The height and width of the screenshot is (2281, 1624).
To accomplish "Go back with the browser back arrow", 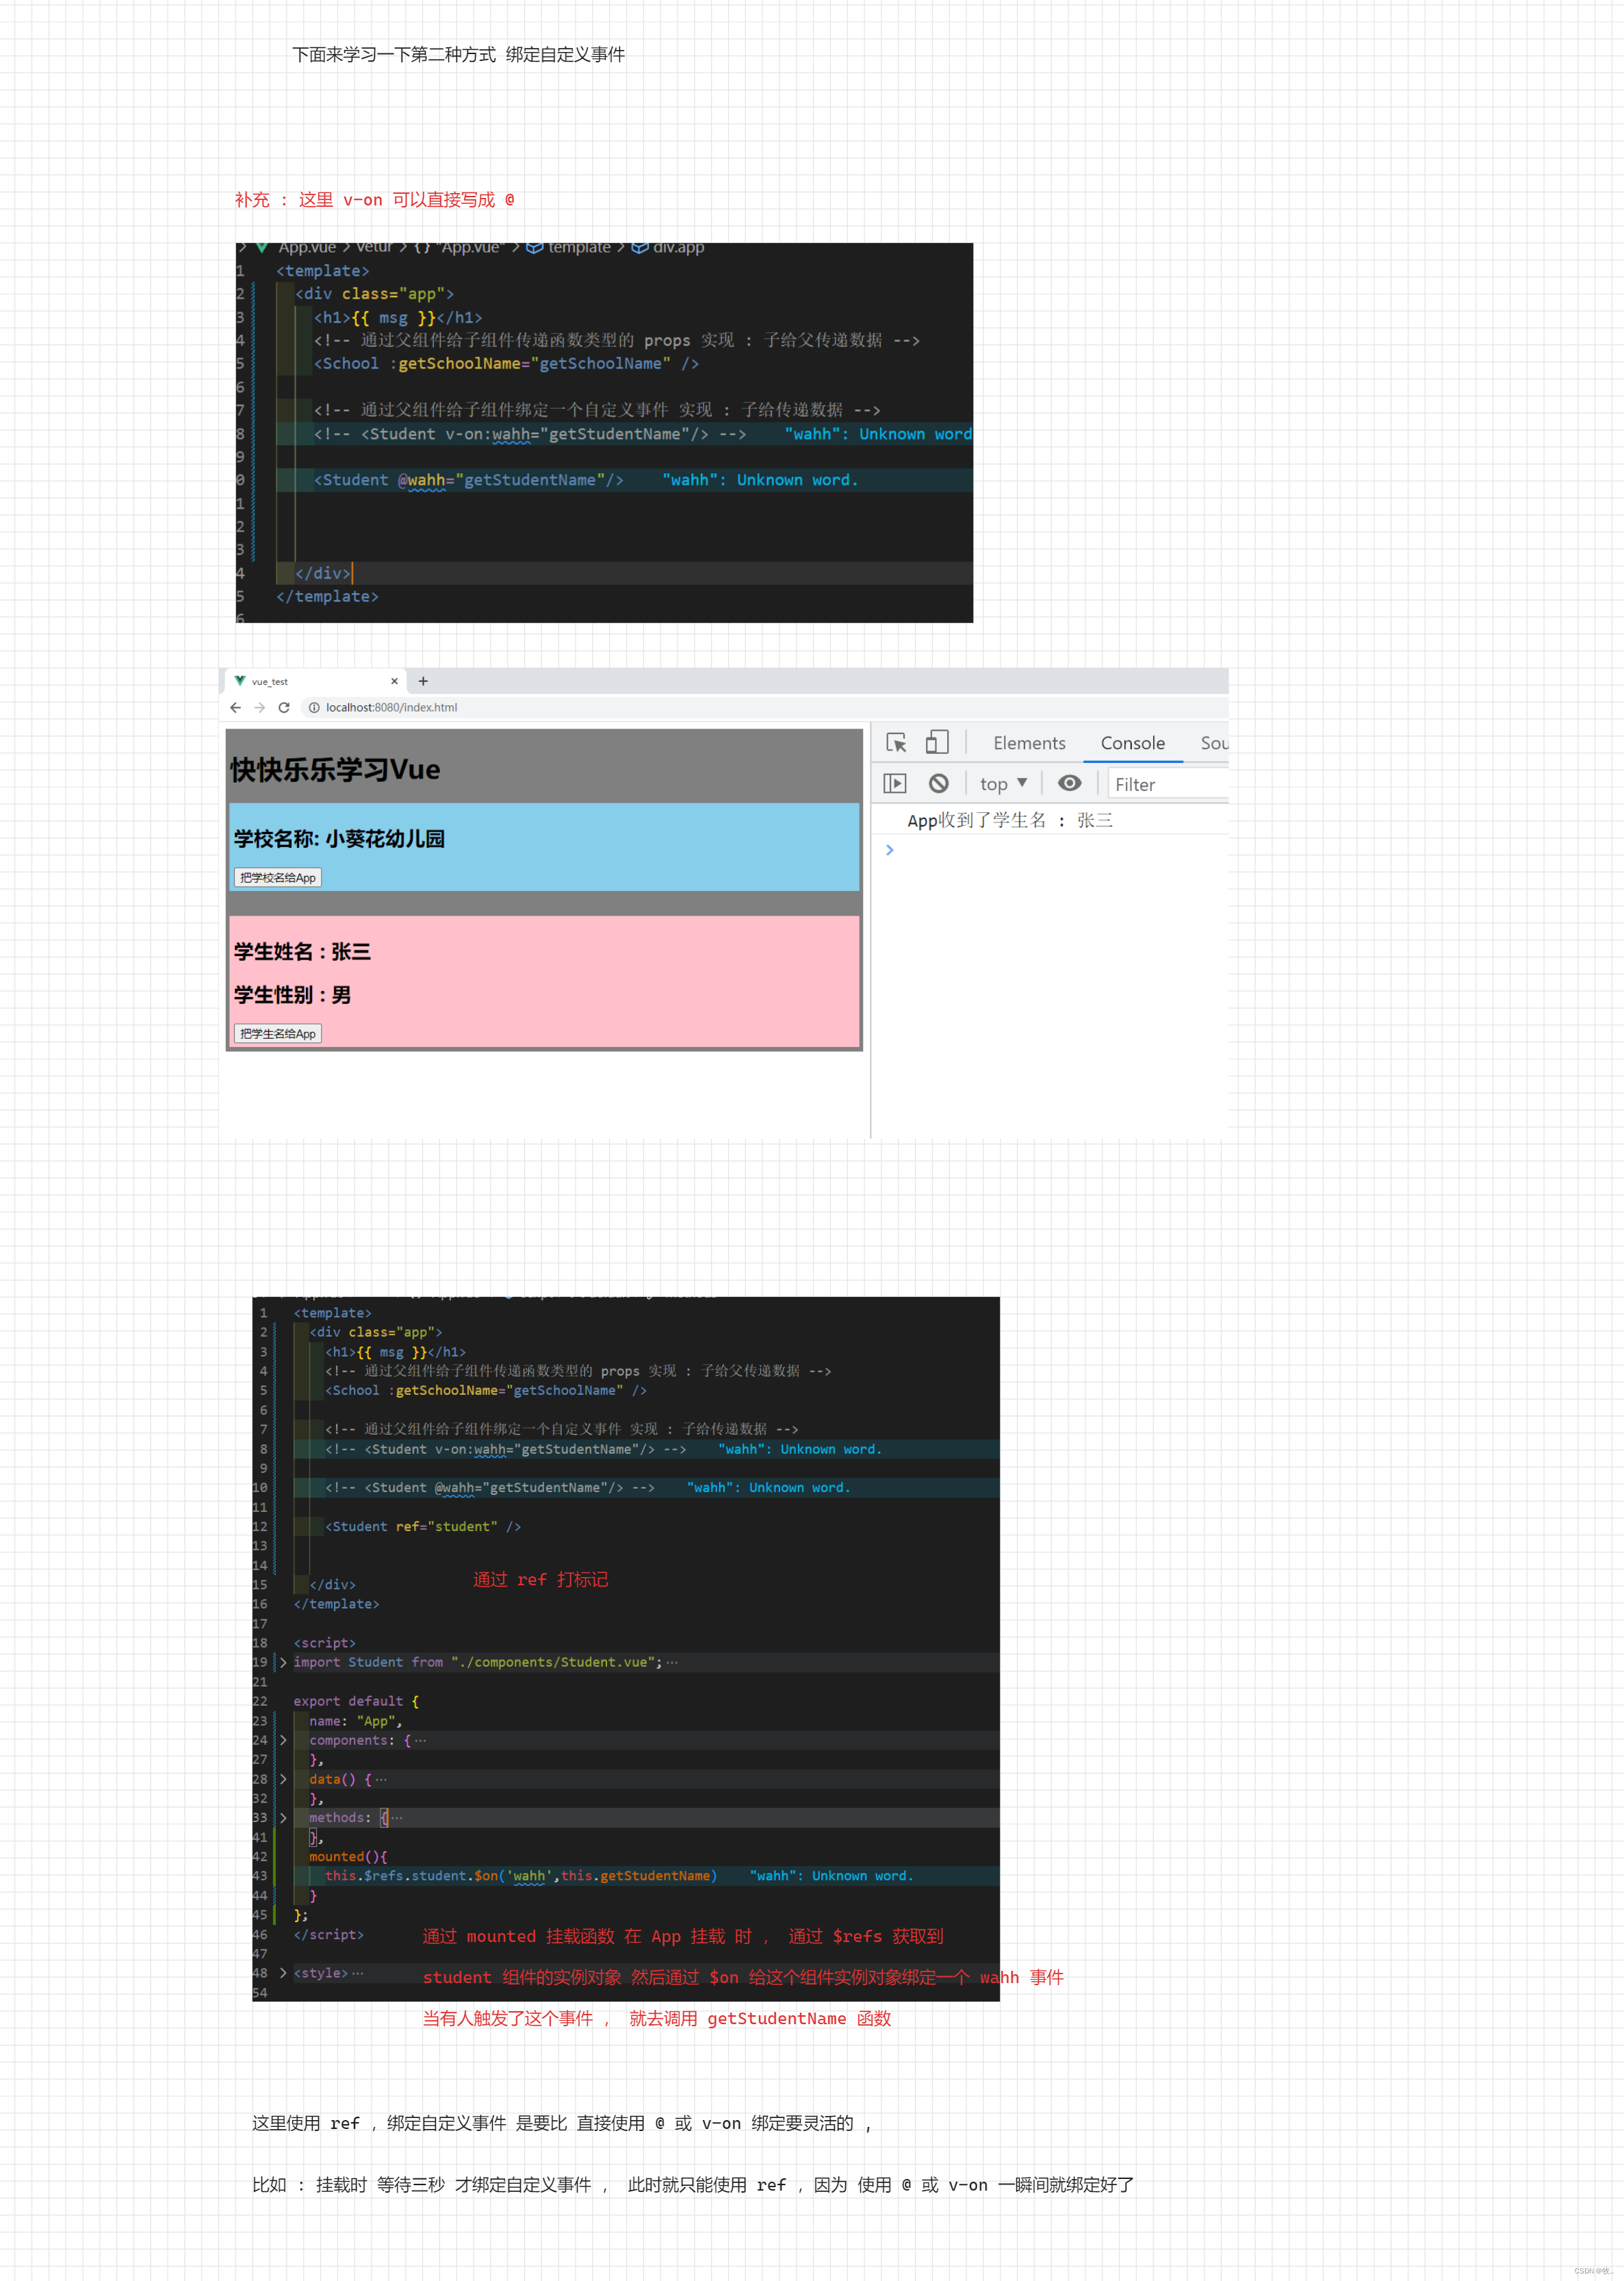I will point(236,707).
